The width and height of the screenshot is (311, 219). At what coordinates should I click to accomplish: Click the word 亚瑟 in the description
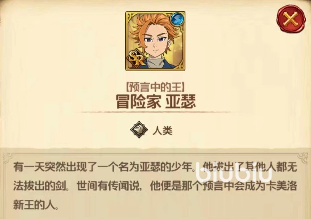(149, 168)
